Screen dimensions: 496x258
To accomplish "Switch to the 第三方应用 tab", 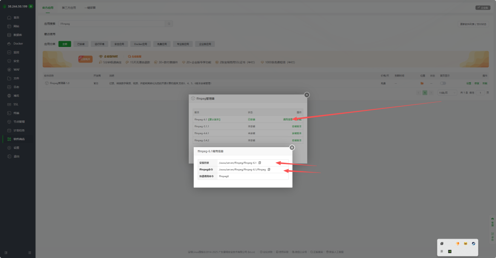I will [x=69, y=8].
